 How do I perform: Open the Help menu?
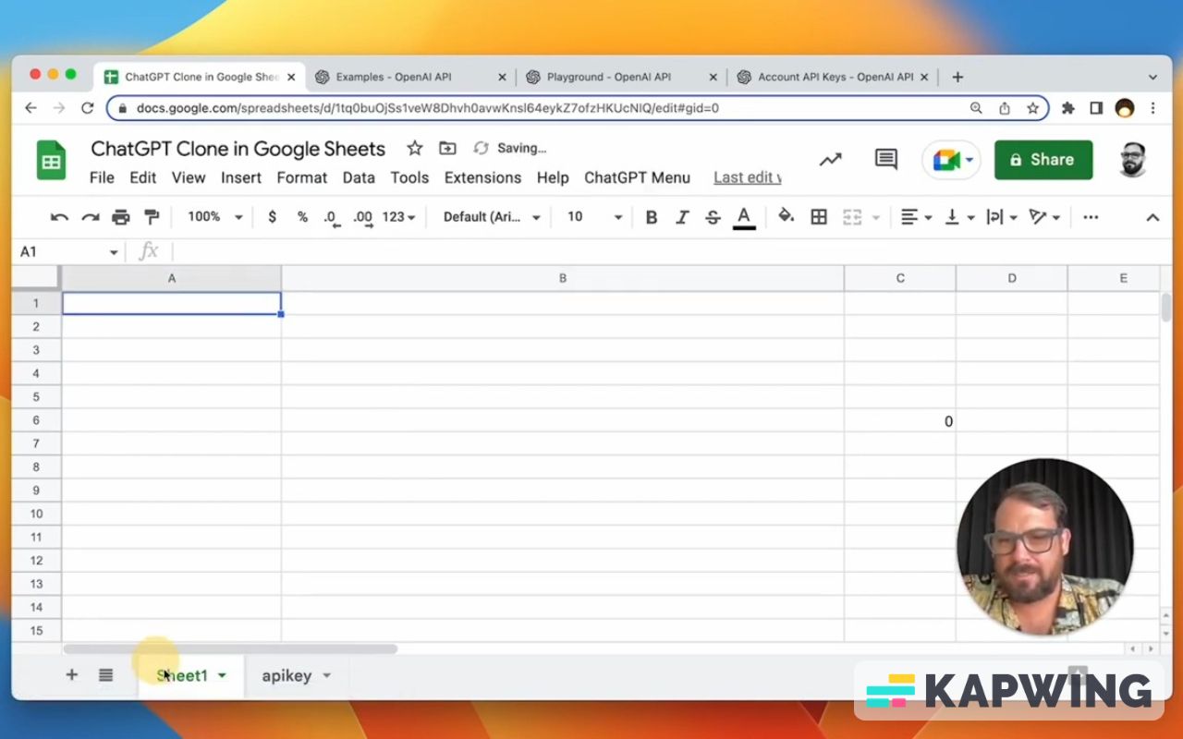[553, 177]
